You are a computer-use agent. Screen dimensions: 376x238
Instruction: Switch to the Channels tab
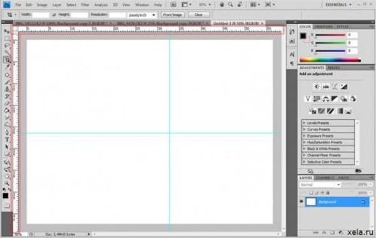point(324,178)
